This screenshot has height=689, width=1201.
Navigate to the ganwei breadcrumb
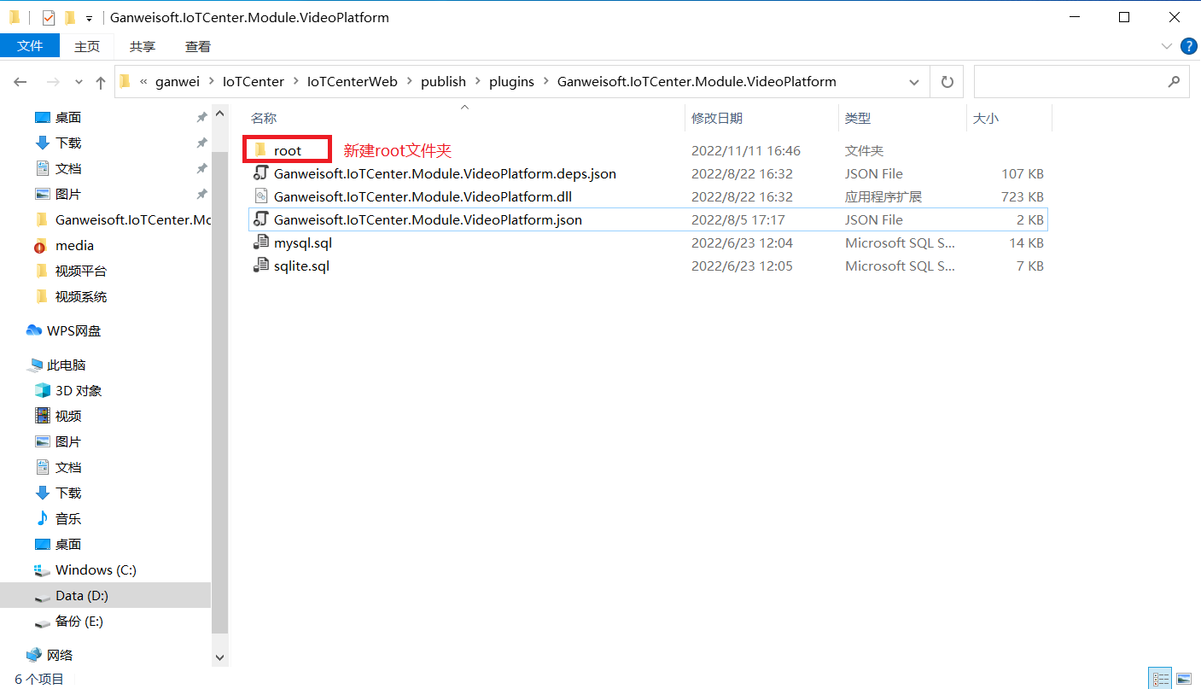177,82
